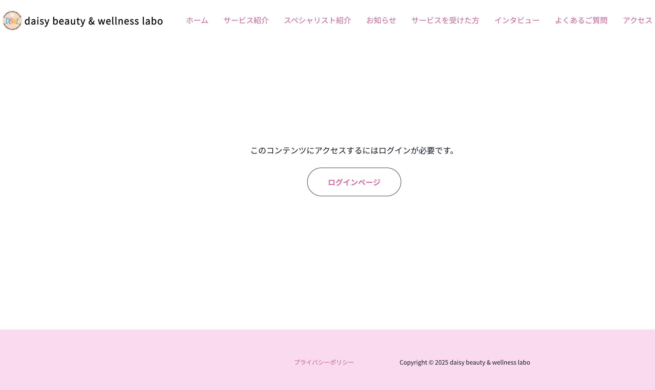Click the word labo in the header title

coord(152,21)
